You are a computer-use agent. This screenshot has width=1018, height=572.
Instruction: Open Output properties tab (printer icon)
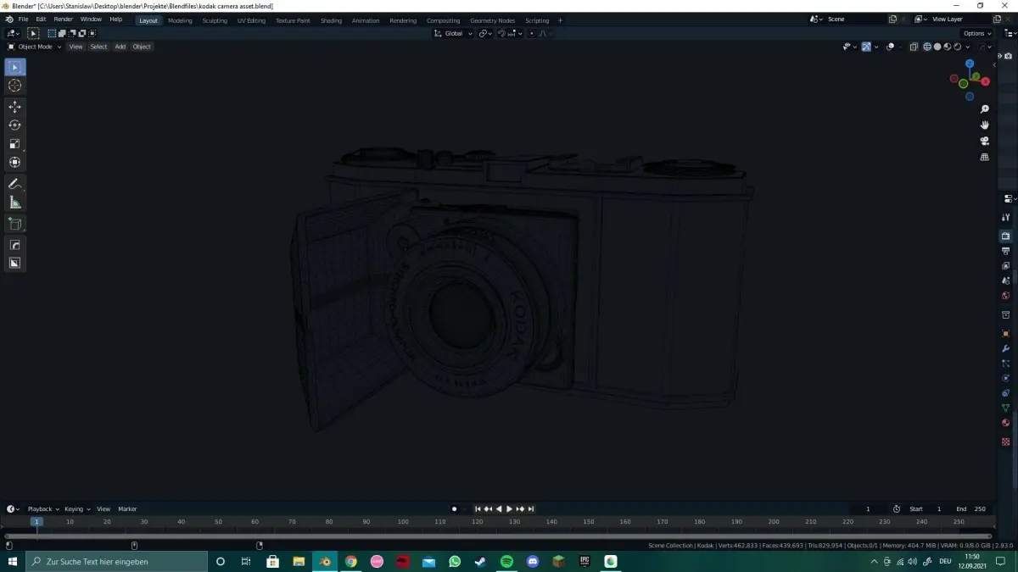pos(1006,252)
